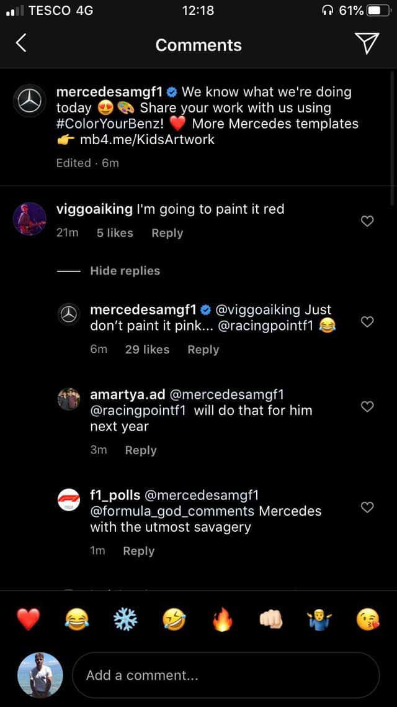Open the mb4.me/KidsArtwork link

[147, 140]
